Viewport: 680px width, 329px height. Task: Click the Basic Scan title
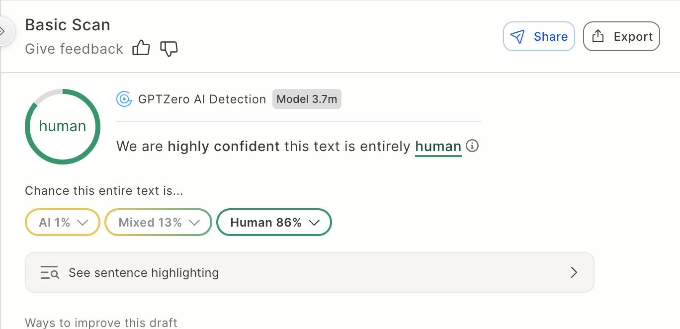coord(68,25)
